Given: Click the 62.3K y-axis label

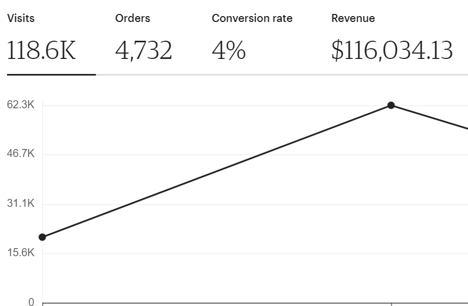Looking at the screenshot, I should pos(20,105).
